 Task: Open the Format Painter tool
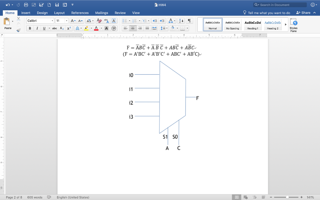[18, 30]
